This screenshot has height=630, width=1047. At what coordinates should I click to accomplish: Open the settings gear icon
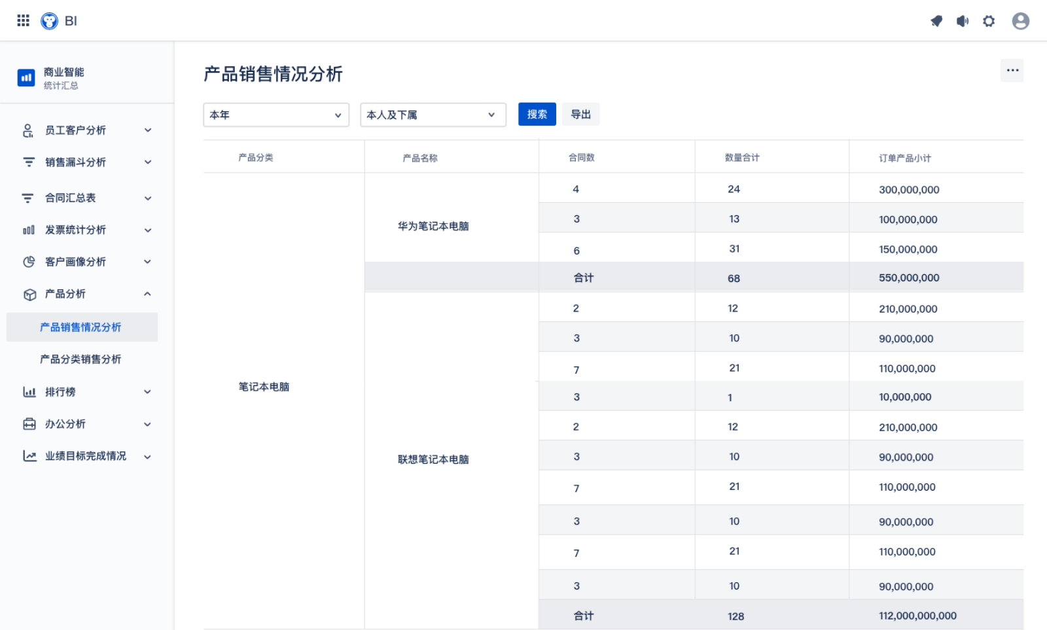[989, 21]
